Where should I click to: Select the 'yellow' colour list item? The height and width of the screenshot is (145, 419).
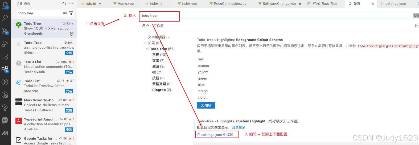pyautogui.click(x=203, y=72)
